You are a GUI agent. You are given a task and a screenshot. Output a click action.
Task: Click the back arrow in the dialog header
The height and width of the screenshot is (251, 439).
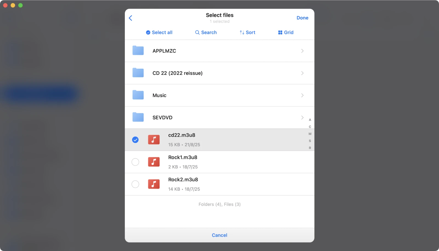click(131, 18)
